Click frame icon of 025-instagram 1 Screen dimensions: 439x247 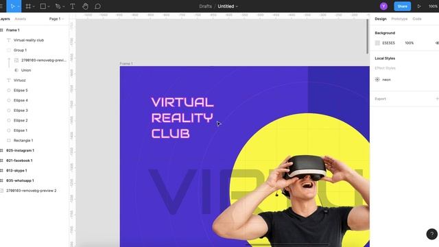point(1,150)
